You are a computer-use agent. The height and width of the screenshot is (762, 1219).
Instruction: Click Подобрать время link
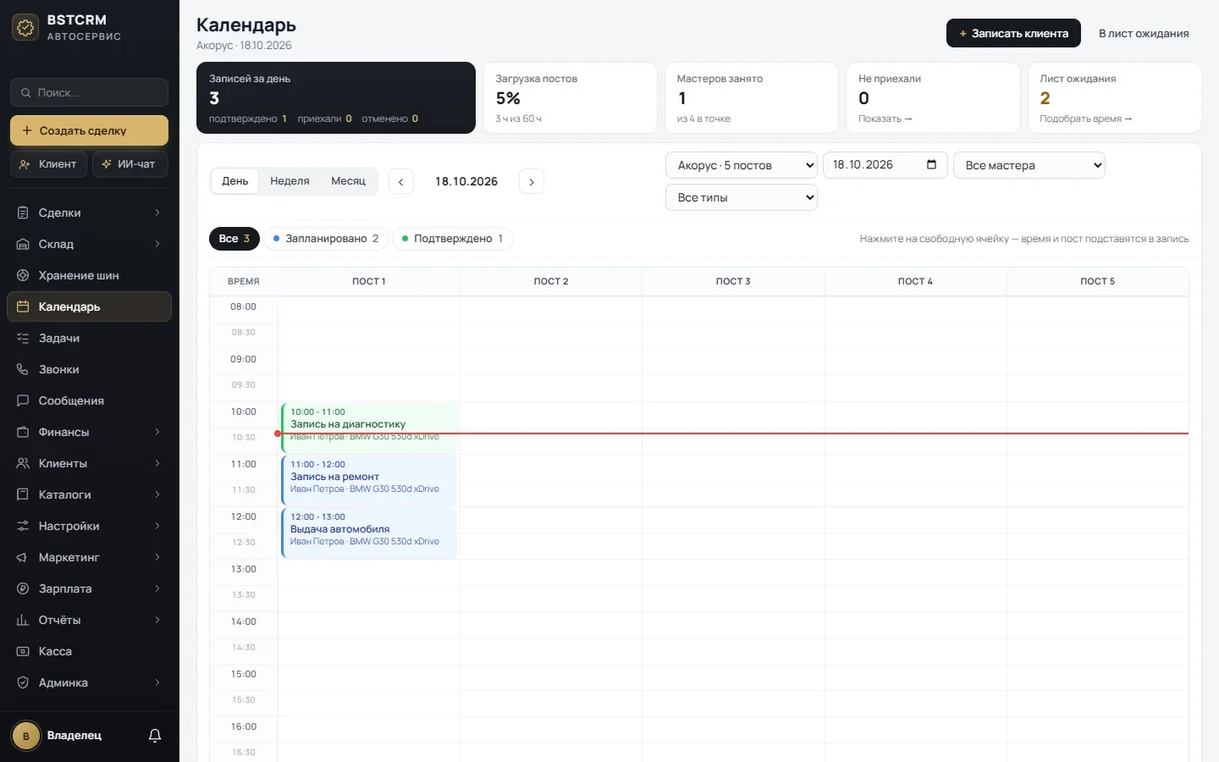(x=1085, y=119)
